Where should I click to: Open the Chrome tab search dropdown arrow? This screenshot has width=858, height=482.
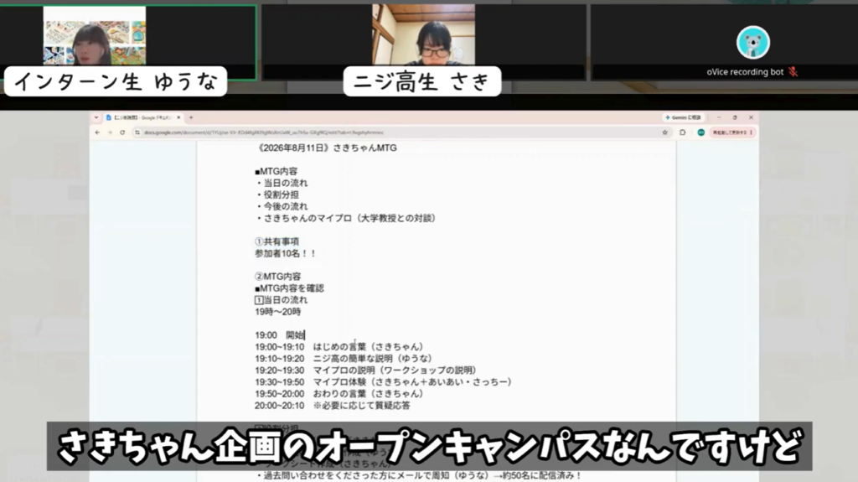click(x=96, y=117)
